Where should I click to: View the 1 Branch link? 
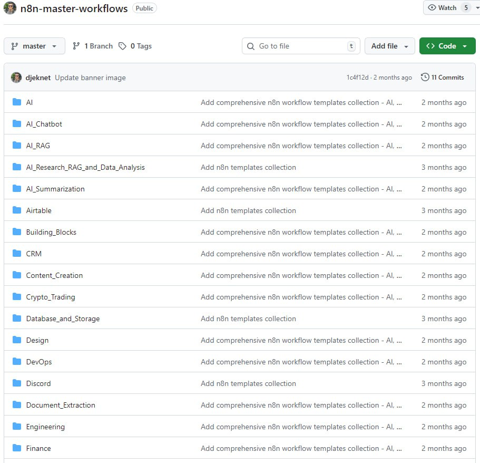point(93,46)
